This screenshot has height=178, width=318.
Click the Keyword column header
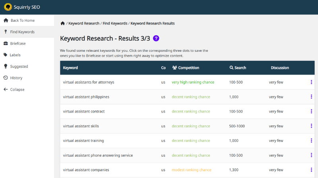(70, 68)
